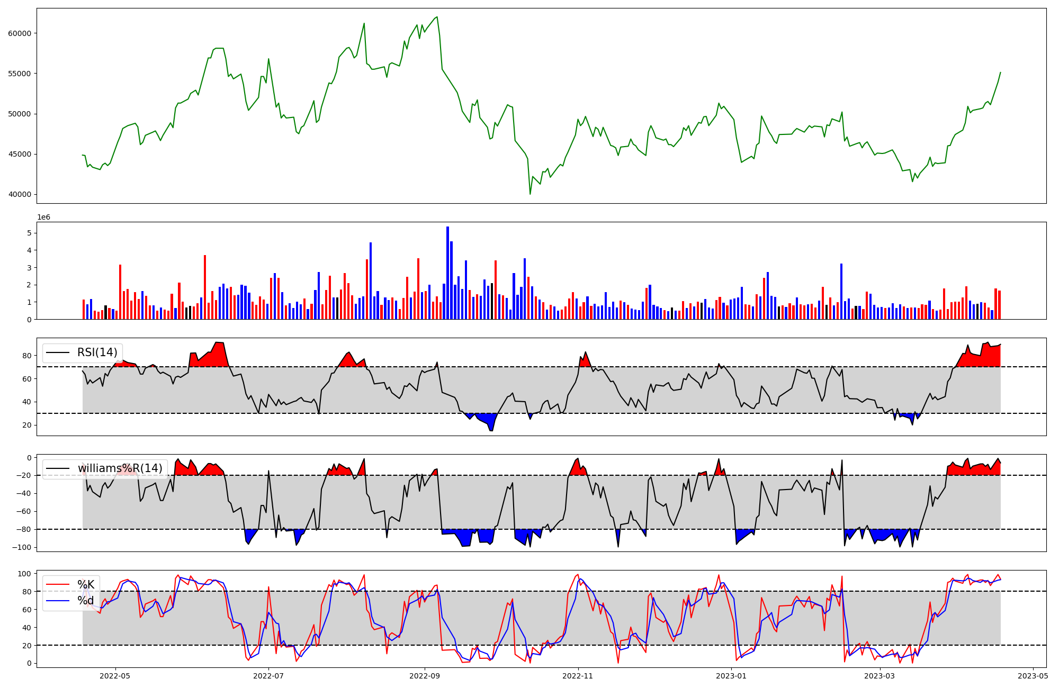The width and height of the screenshot is (1059, 688).
Task: Click the 55000 price axis label
Action: pos(20,74)
